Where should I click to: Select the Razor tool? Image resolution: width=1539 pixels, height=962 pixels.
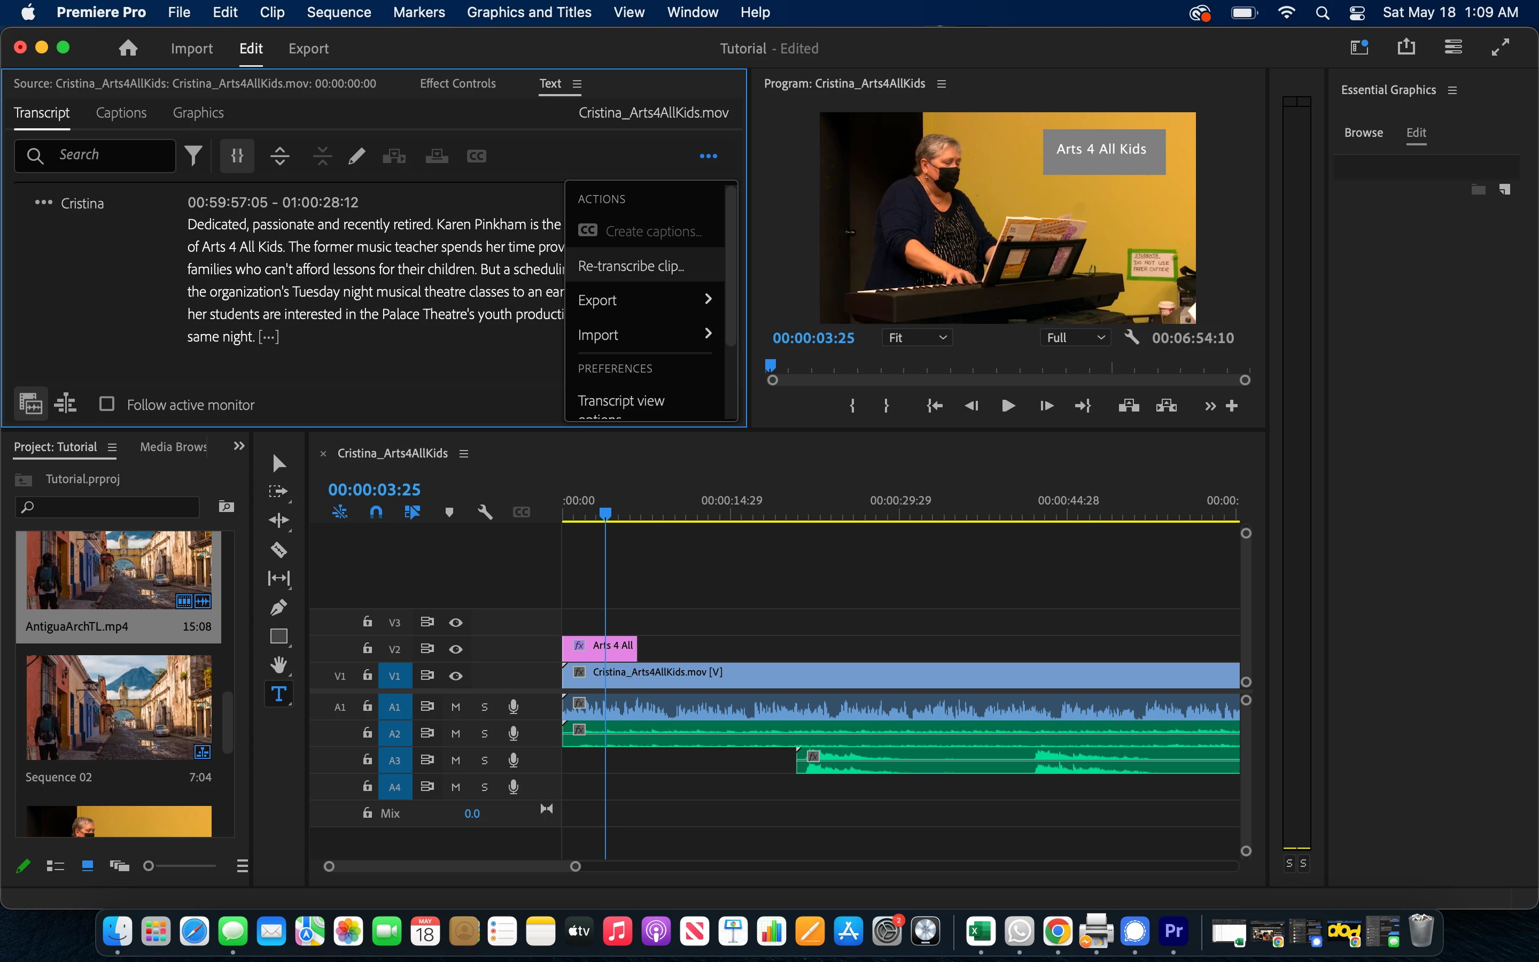(278, 550)
